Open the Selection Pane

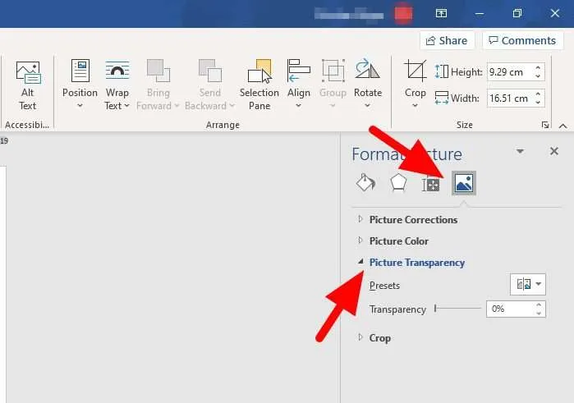259,85
